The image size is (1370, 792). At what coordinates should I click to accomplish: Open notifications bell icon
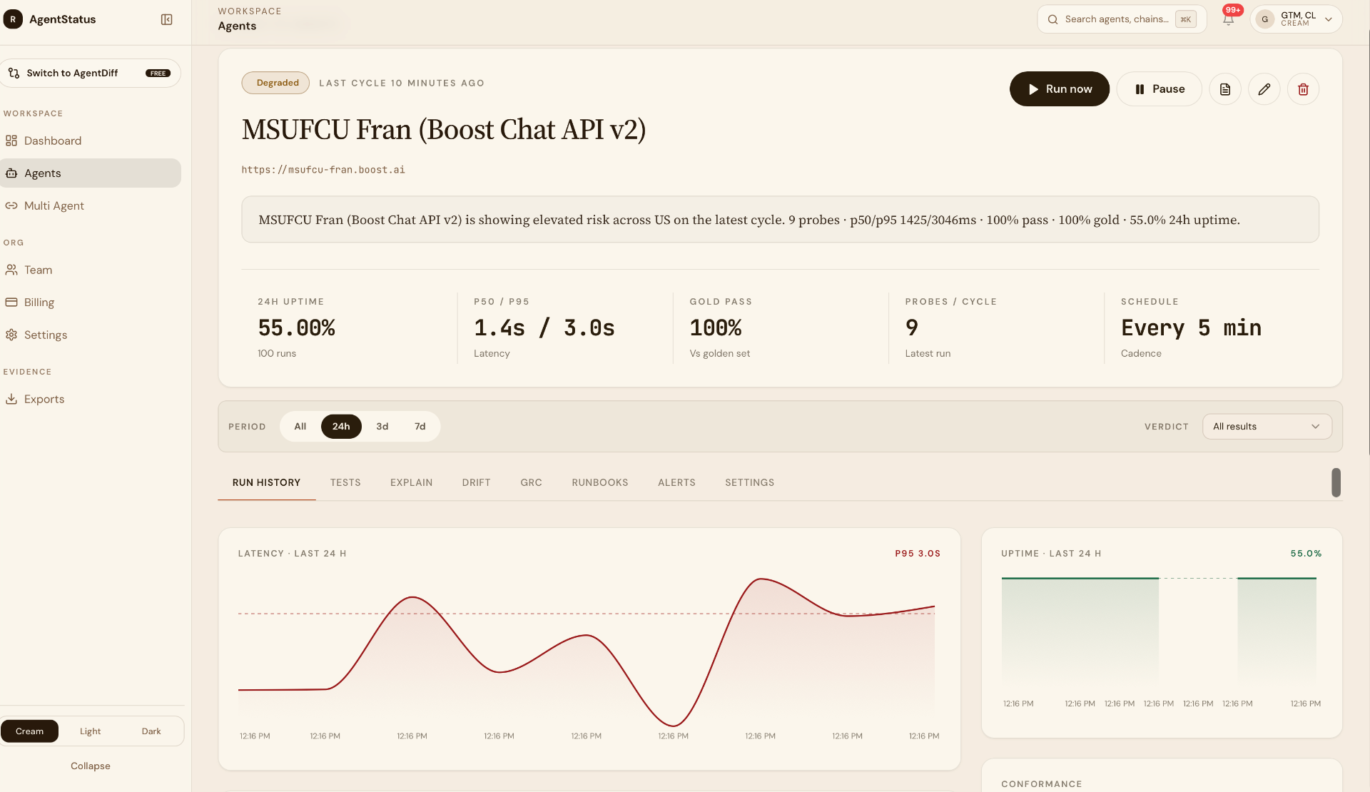click(x=1228, y=19)
